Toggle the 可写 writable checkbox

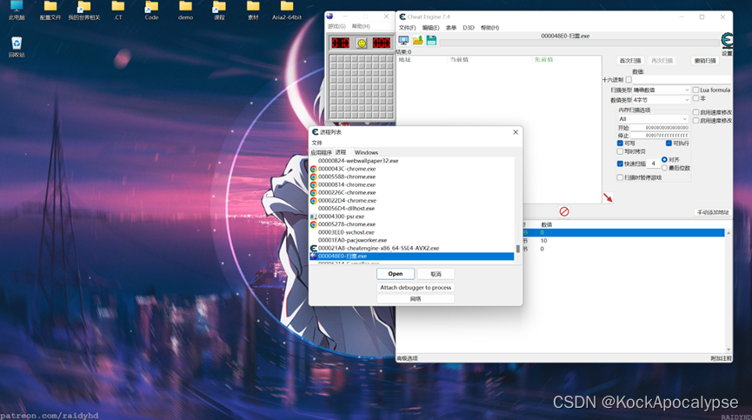tap(620, 143)
